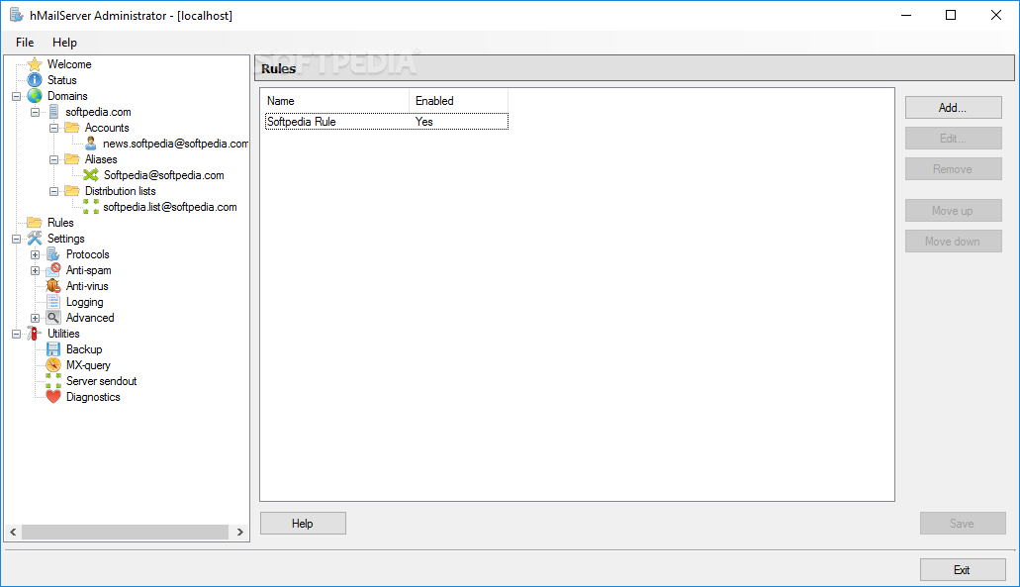This screenshot has width=1020, height=587.
Task: Click the Distribution lists folder icon
Action: click(x=72, y=191)
